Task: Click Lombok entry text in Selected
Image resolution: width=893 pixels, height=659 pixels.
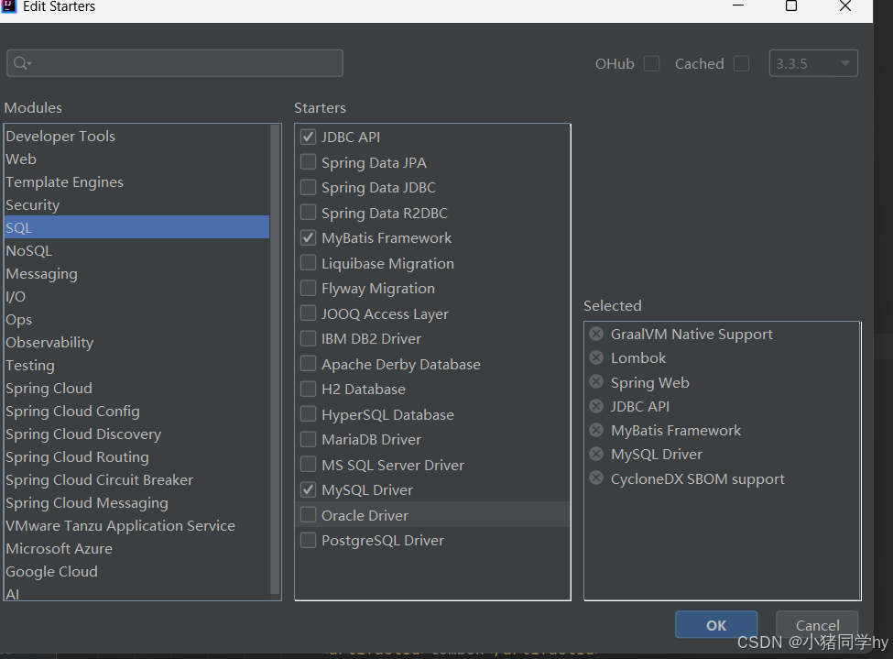Action: click(x=638, y=357)
